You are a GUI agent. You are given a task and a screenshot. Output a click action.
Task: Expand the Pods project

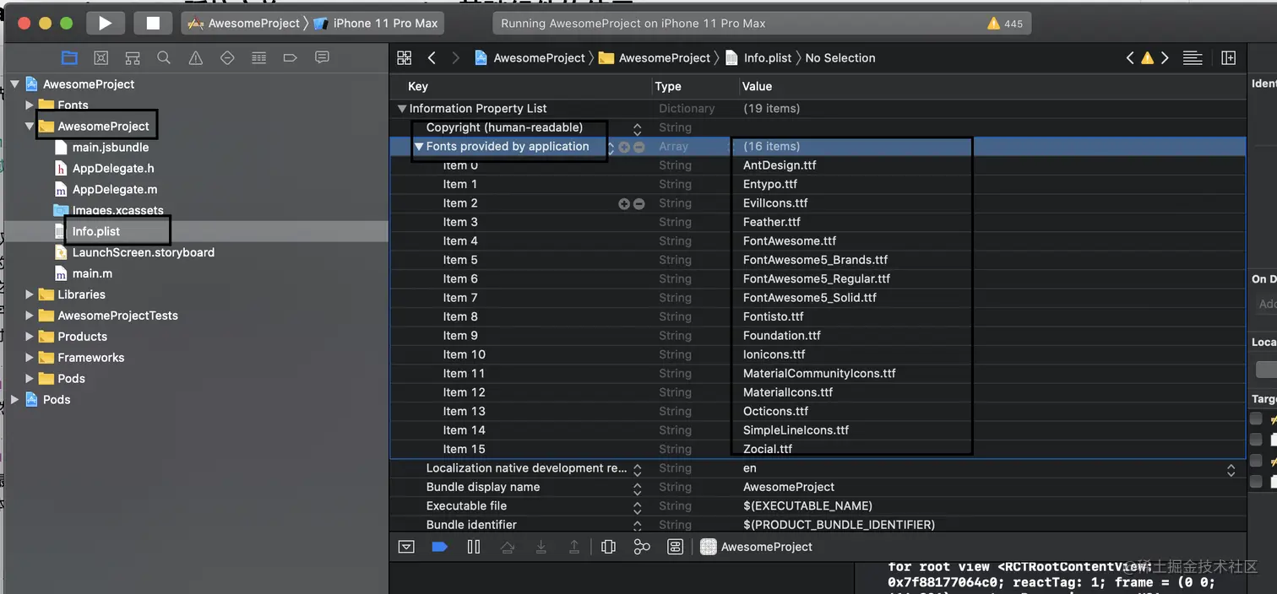tap(14, 400)
